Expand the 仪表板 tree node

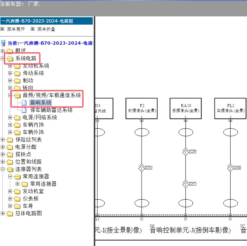tap(10, 199)
